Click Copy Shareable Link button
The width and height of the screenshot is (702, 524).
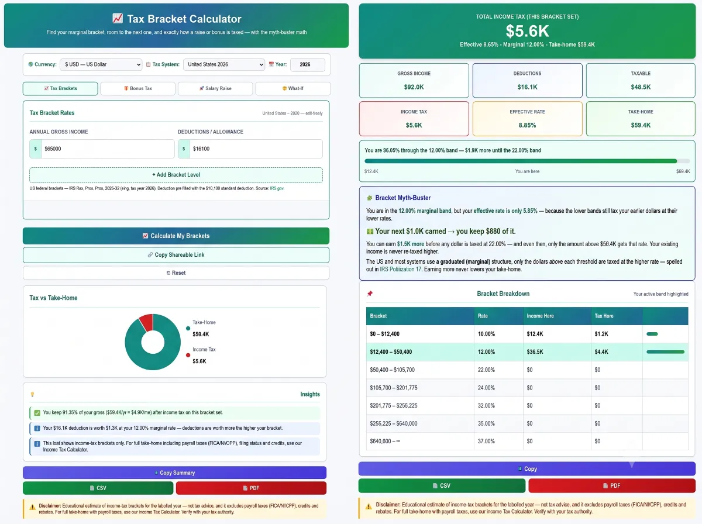click(x=176, y=255)
